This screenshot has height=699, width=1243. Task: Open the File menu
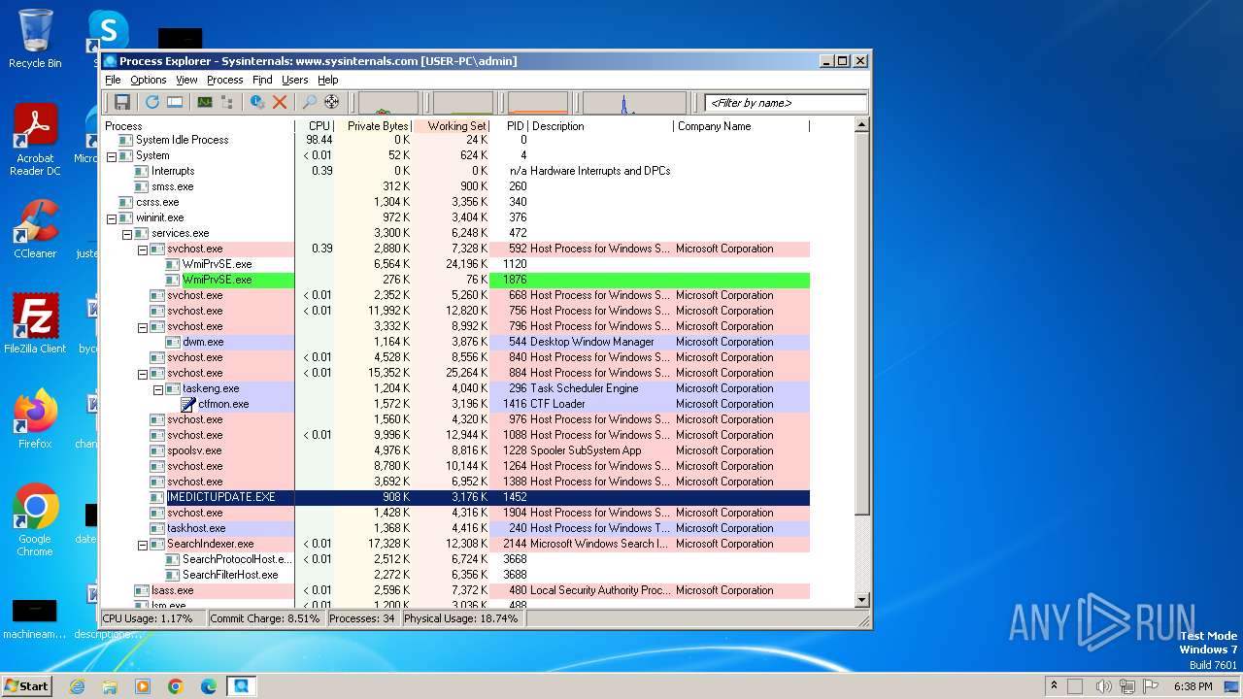[113, 80]
